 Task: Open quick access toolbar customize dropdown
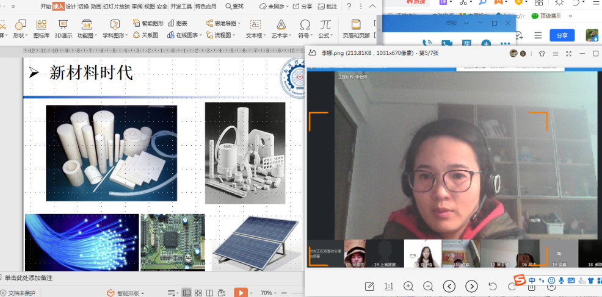click(x=13, y=7)
